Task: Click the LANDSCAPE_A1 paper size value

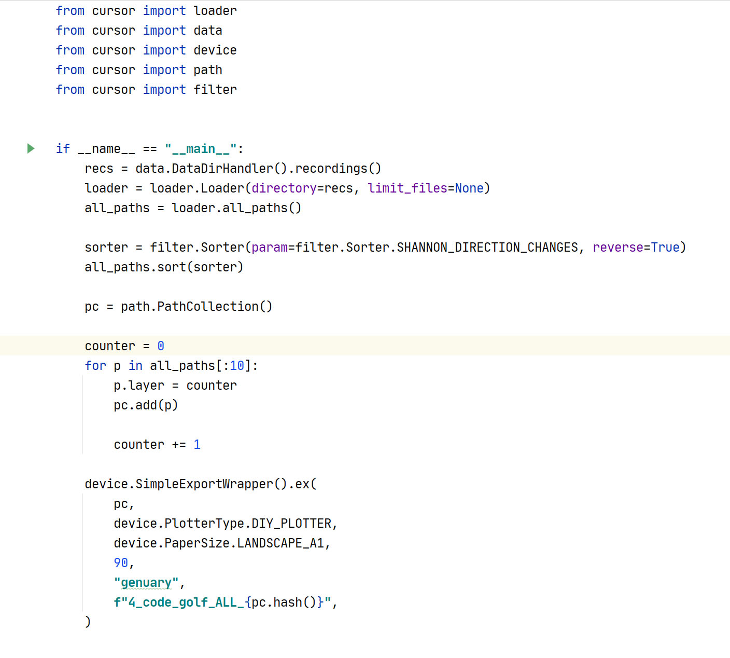Action: point(280,543)
